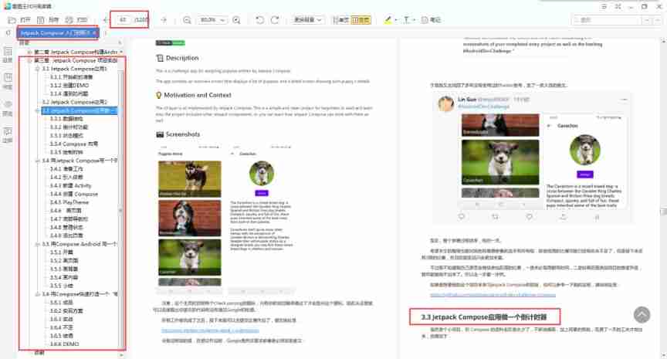Open the blue hyperlink under dog screenshots
Screen dimensions: 667x359
click(x=210, y=330)
